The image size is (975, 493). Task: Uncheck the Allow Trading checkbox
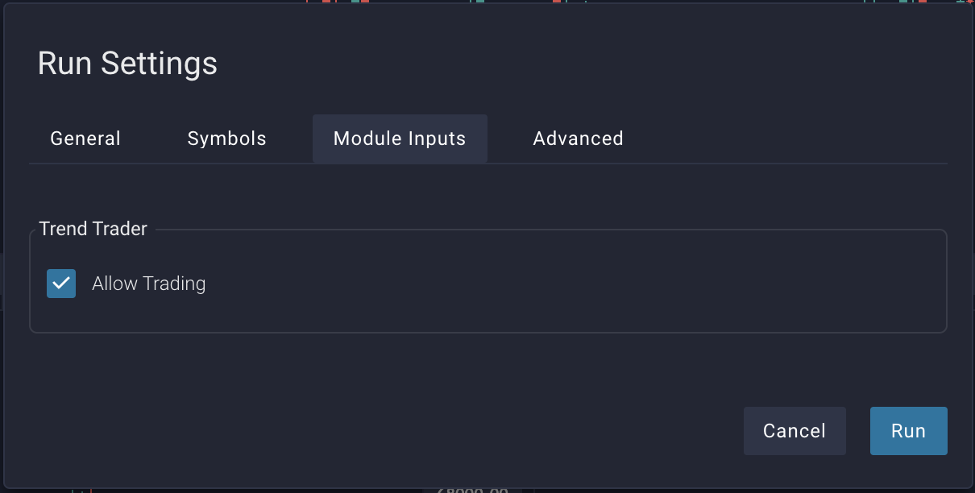[x=61, y=284]
